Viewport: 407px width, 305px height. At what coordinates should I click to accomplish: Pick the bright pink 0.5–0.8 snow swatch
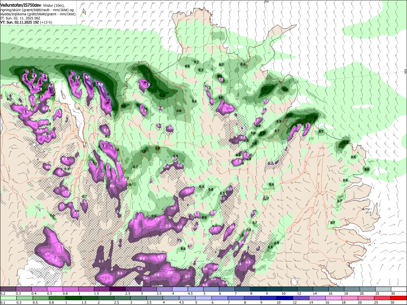[55, 289]
